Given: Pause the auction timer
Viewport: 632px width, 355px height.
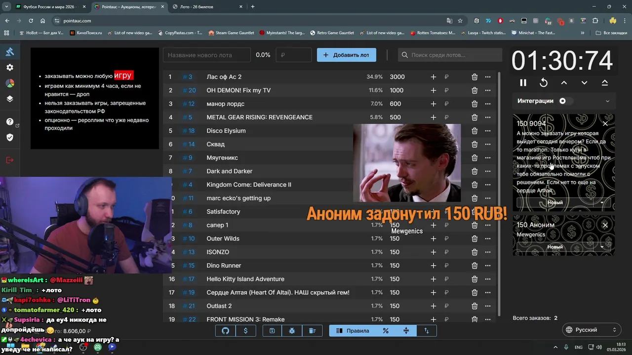Looking at the screenshot, I should (x=523, y=83).
